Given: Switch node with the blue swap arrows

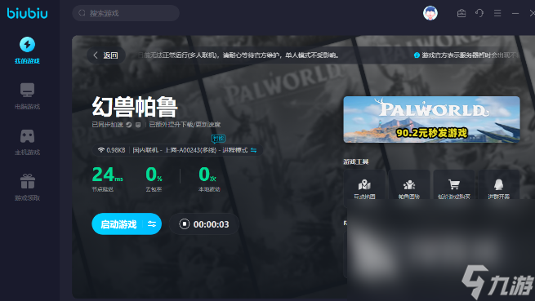Looking at the screenshot, I should (253, 150).
